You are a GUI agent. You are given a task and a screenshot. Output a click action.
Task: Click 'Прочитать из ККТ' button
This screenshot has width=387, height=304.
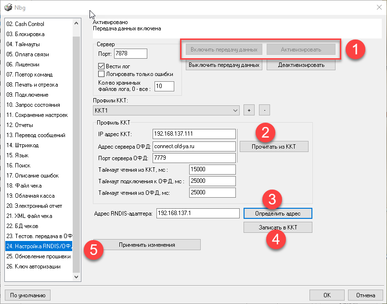tap(273, 146)
